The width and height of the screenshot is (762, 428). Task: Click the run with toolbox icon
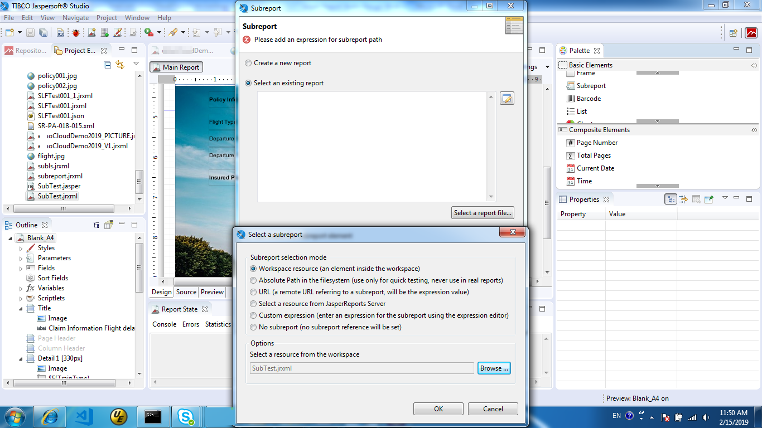[x=149, y=32]
